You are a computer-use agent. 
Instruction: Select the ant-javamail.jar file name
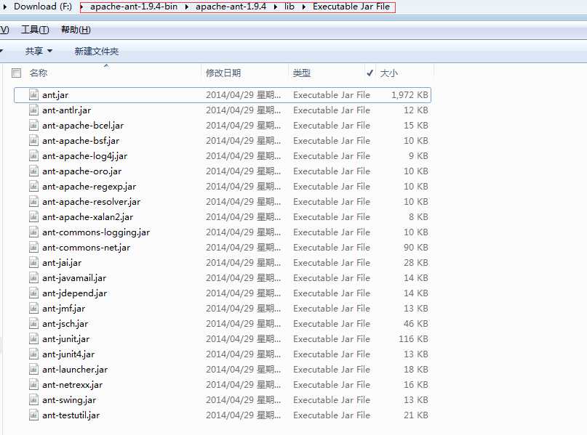coord(74,277)
